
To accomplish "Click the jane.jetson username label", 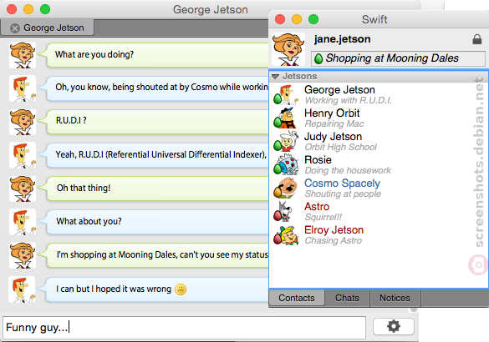I will pyautogui.click(x=342, y=39).
